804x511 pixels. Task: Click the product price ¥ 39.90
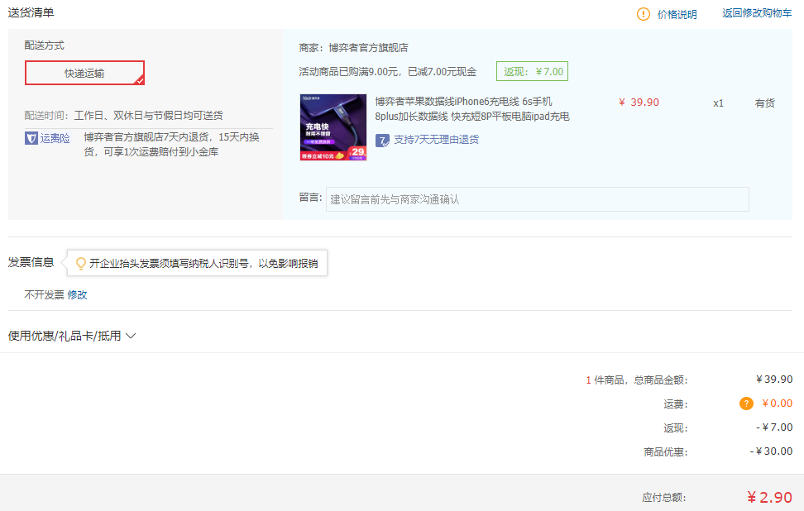click(639, 103)
